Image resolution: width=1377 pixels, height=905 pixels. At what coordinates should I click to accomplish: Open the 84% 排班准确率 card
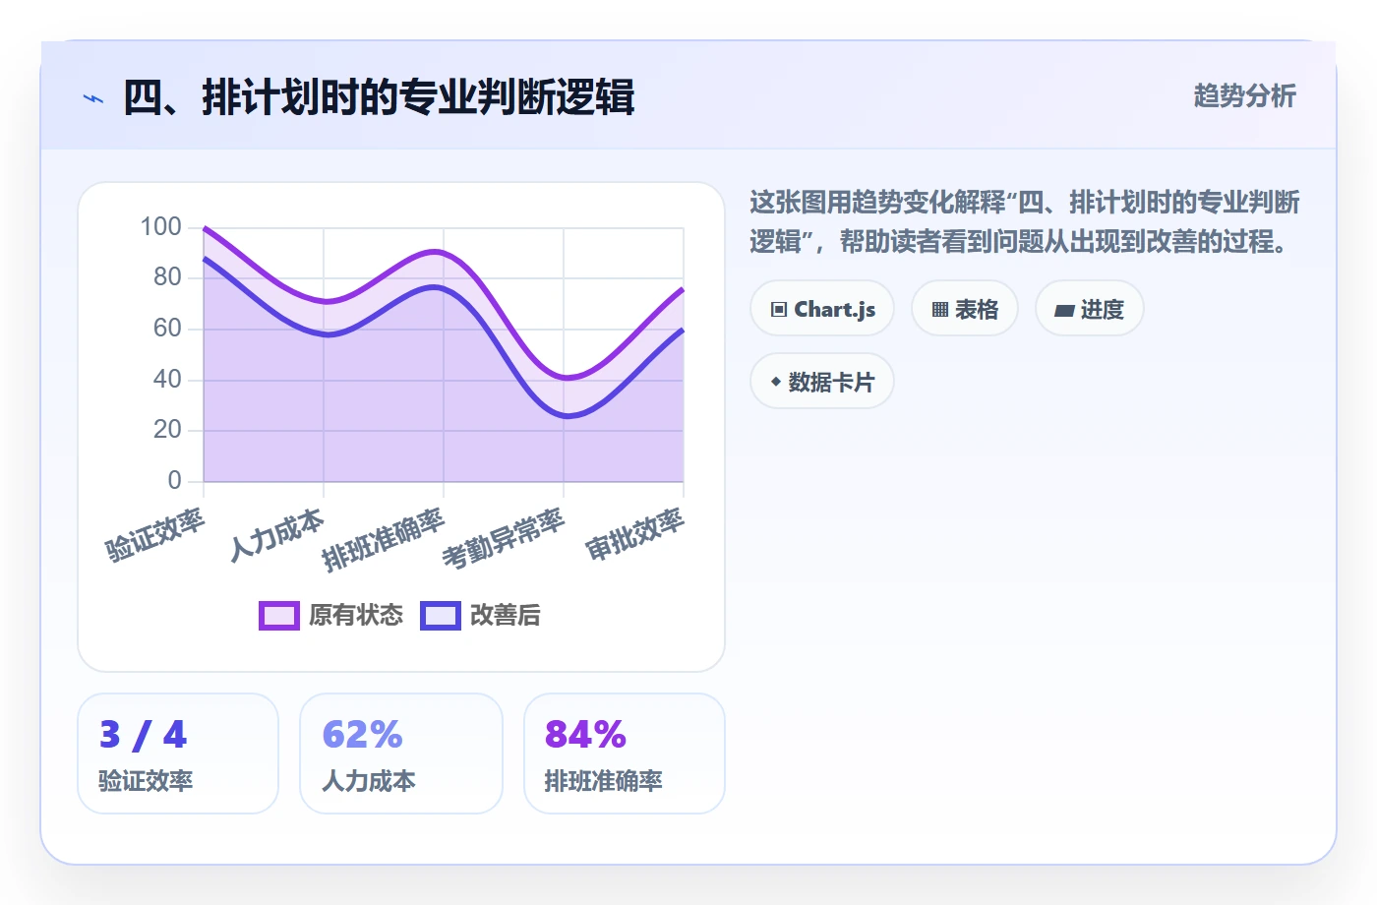point(625,754)
